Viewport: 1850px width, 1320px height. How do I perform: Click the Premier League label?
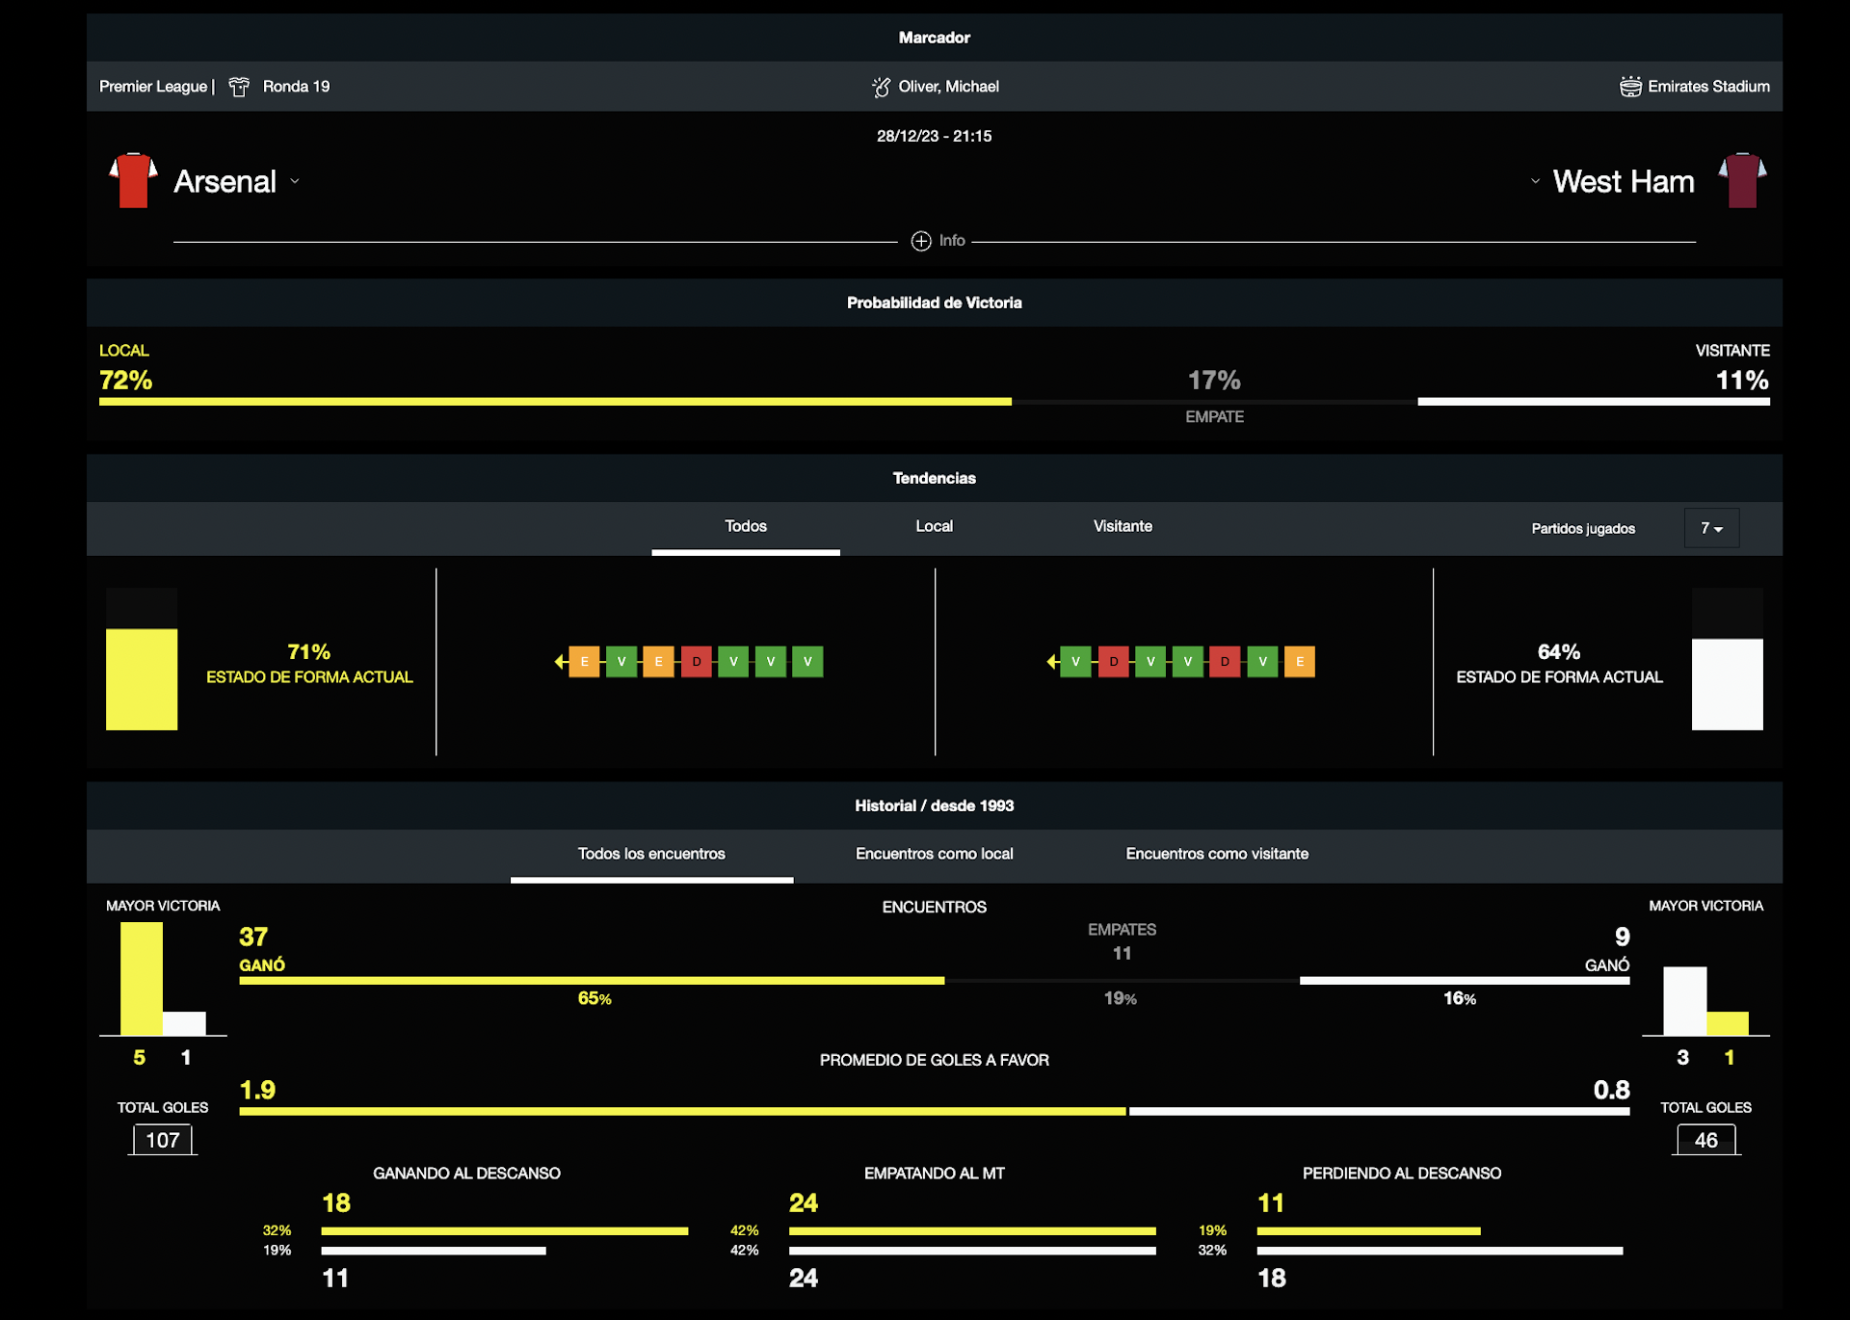click(153, 87)
